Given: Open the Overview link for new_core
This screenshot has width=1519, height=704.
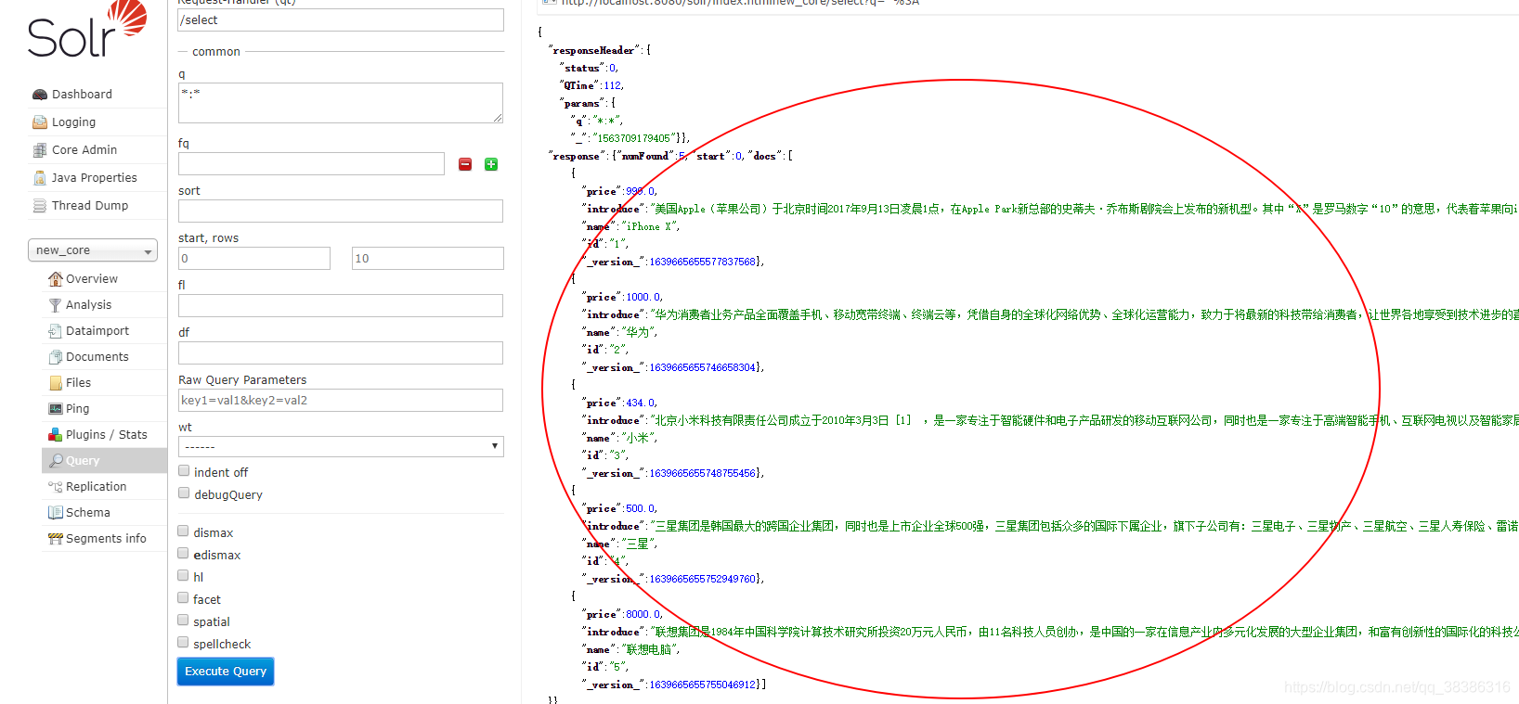Looking at the screenshot, I should coord(92,279).
